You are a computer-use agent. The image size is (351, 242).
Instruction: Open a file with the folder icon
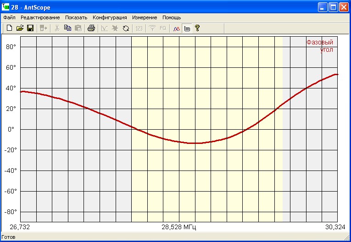20,28
